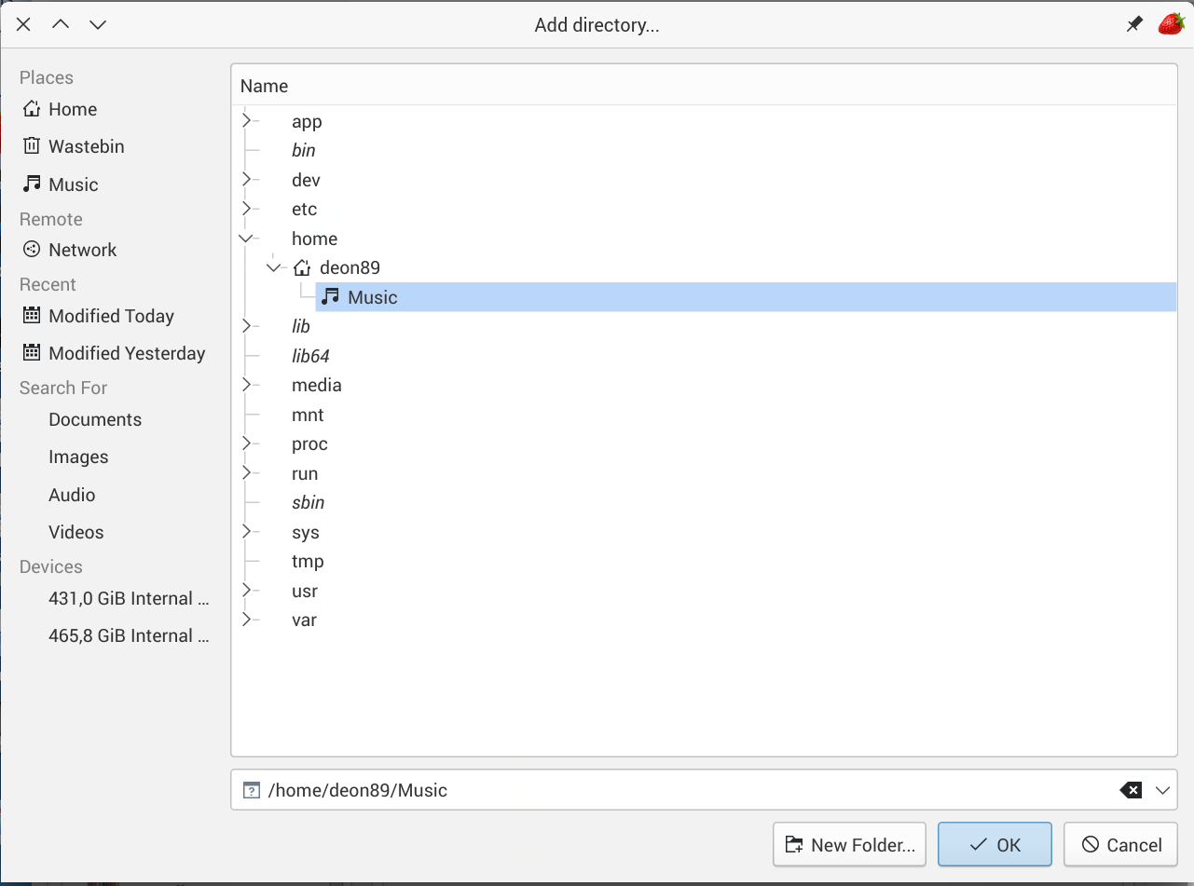
Task: Select the deon89 folder name
Action: pyautogui.click(x=350, y=267)
